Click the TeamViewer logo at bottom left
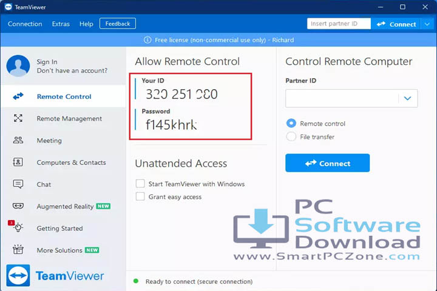This screenshot has height=291, width=437. pos(55,275)
